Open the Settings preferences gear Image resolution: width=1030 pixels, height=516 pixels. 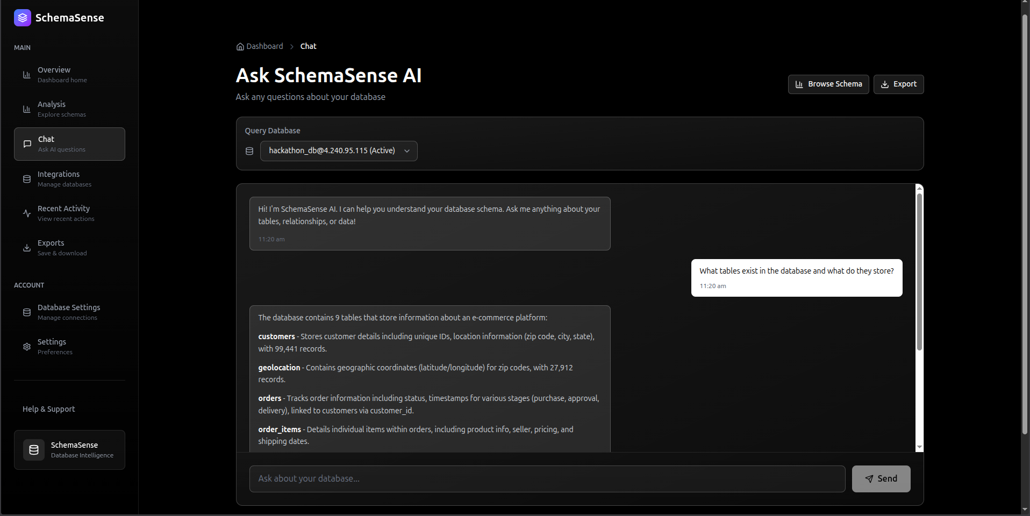point(27,347)
